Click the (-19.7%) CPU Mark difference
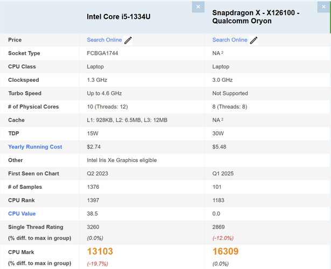331x269 pixels. tap(97, 264)
